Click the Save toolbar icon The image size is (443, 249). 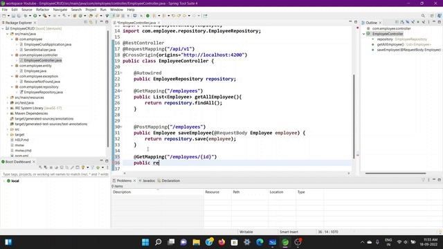point(13,16)
